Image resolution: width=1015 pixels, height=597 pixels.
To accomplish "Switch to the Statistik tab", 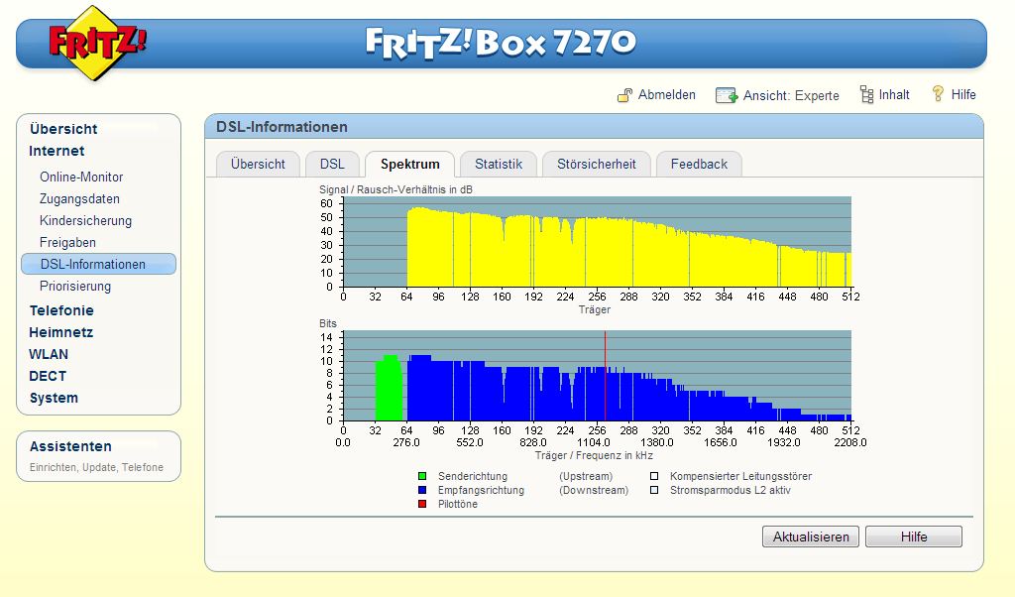I will [x=498, y=165].
